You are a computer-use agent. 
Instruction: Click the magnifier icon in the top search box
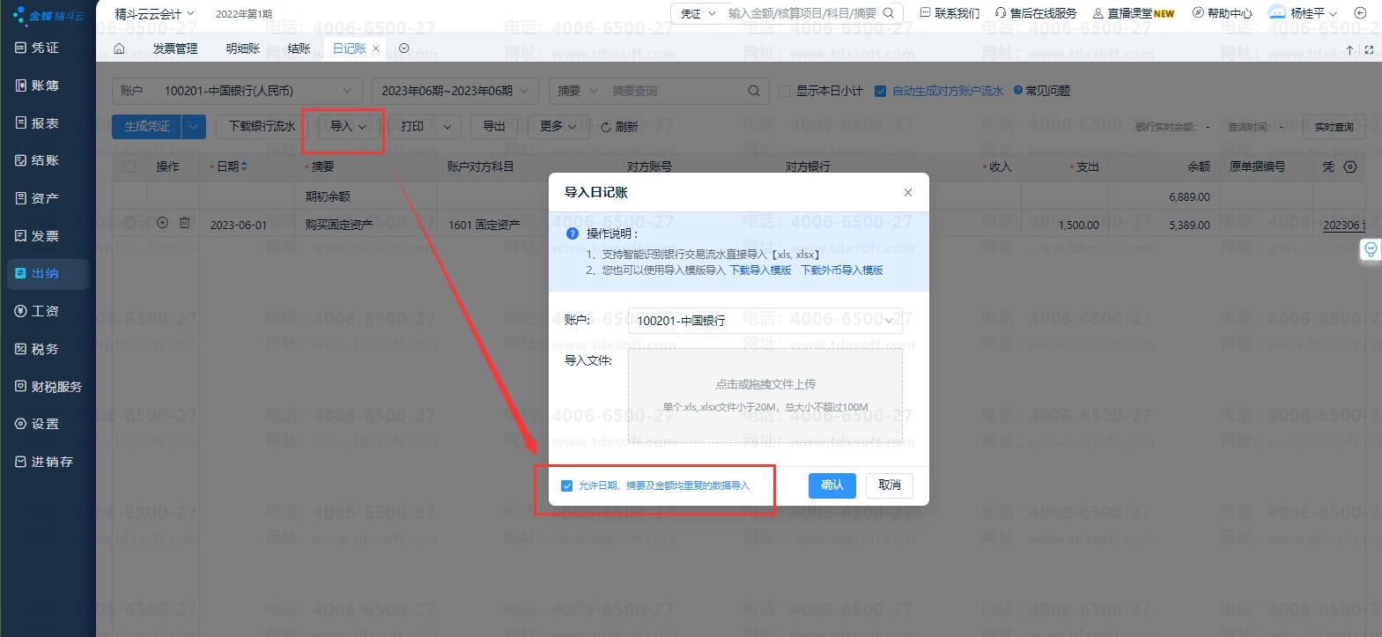[x=889, y=13]
